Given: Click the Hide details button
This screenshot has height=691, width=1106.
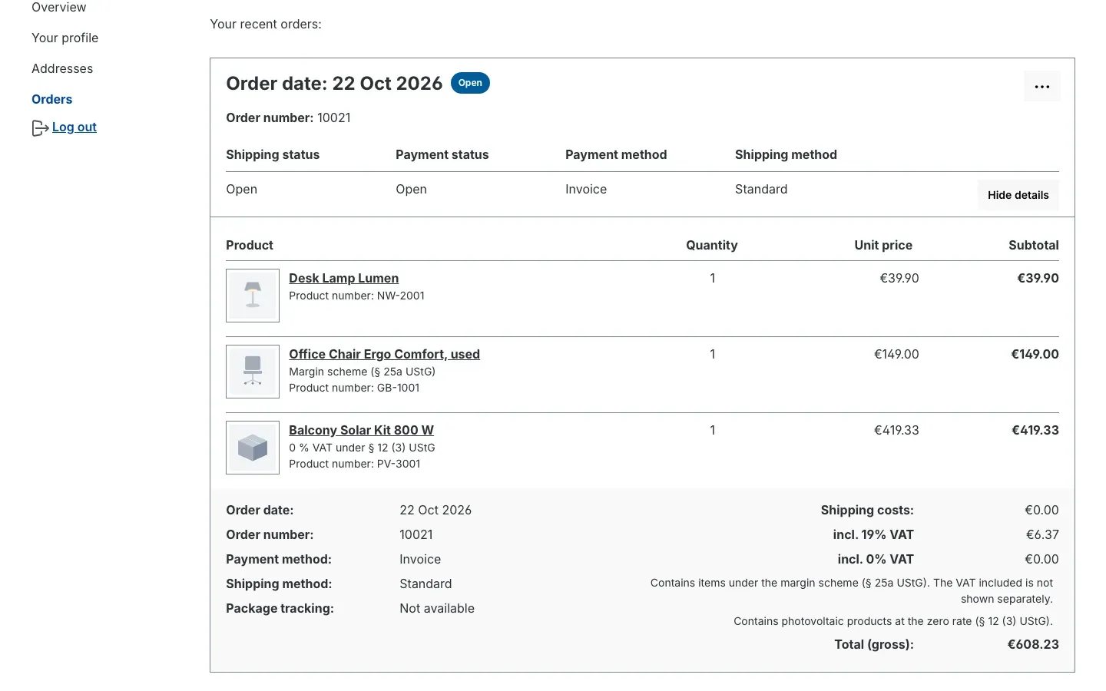Looking at the screenshot, I should 1018,195.
